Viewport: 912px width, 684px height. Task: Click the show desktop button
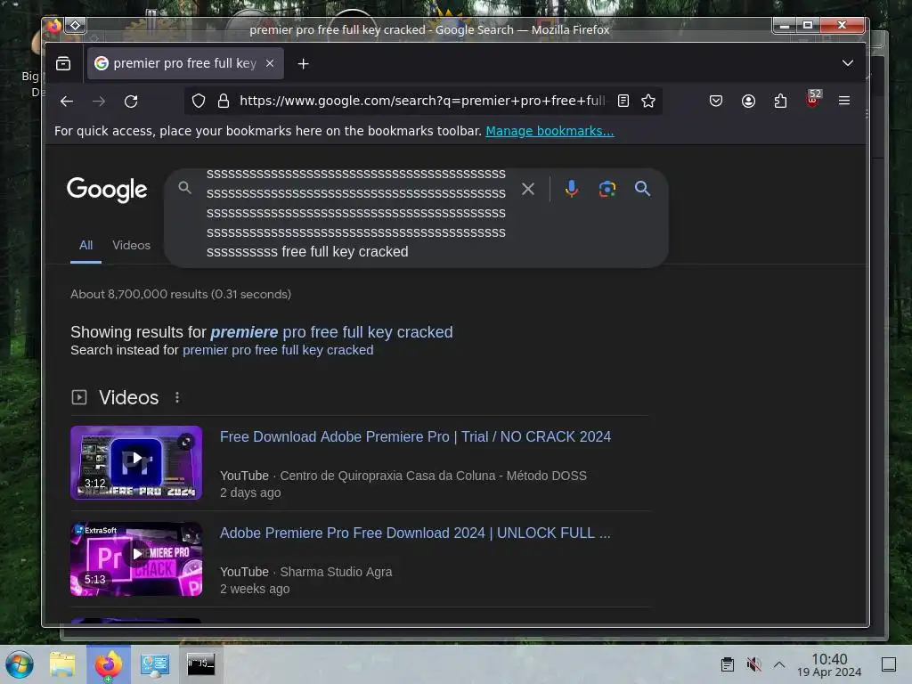888,664
